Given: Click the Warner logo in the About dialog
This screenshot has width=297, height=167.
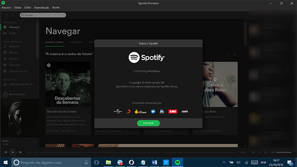Looking at the screenshot, I should point(153,111).
